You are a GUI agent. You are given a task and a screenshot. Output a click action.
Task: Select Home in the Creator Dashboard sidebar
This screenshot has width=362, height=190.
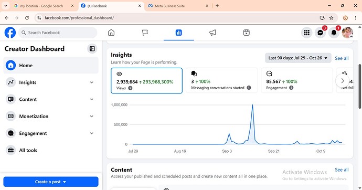tap(51, 65)
